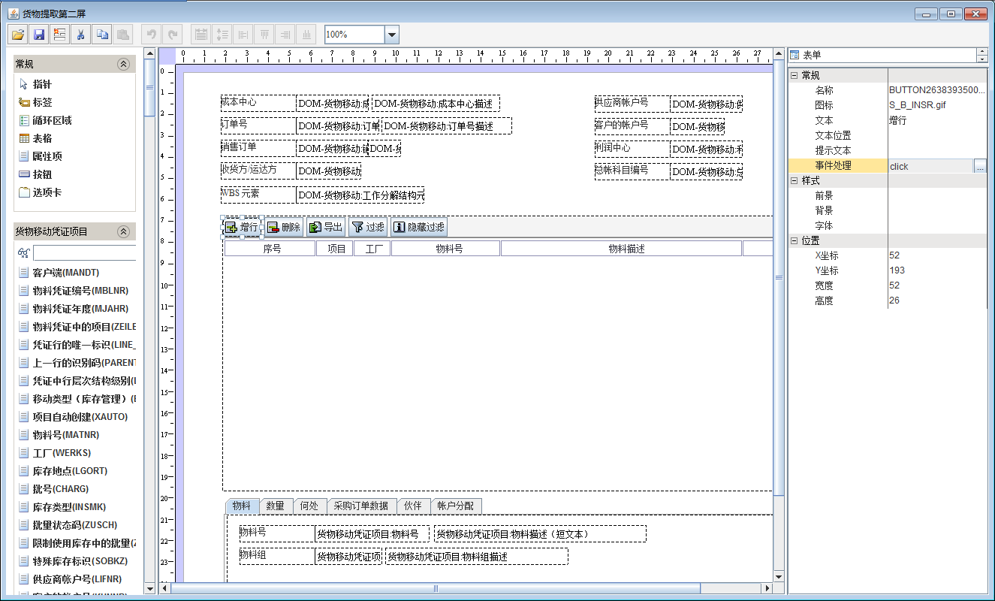Click the open folder toolbar icon
This screenshot has width=995, height=601.
point(18,35)
